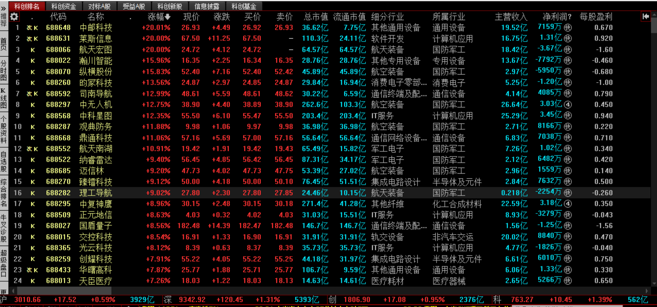Sort by the 主营收入 column header

tap(511, 16)
